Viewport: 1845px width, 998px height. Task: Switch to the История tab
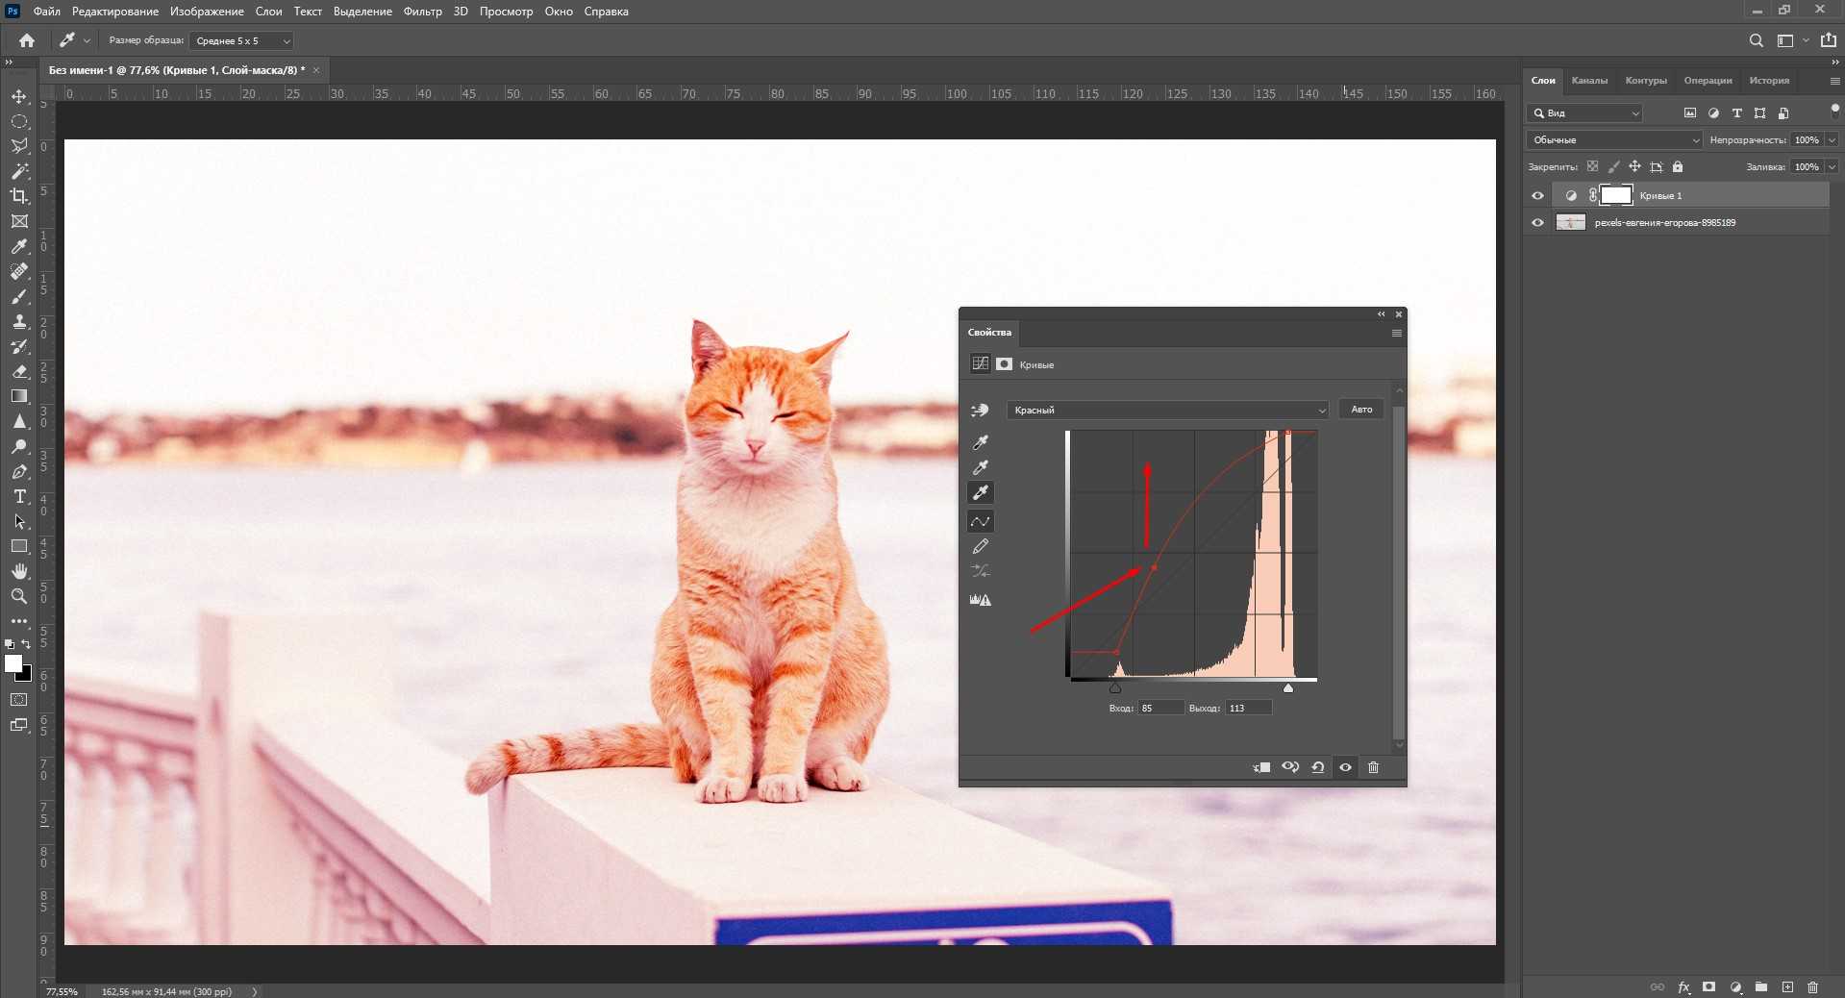click(x=1769, y=81)
